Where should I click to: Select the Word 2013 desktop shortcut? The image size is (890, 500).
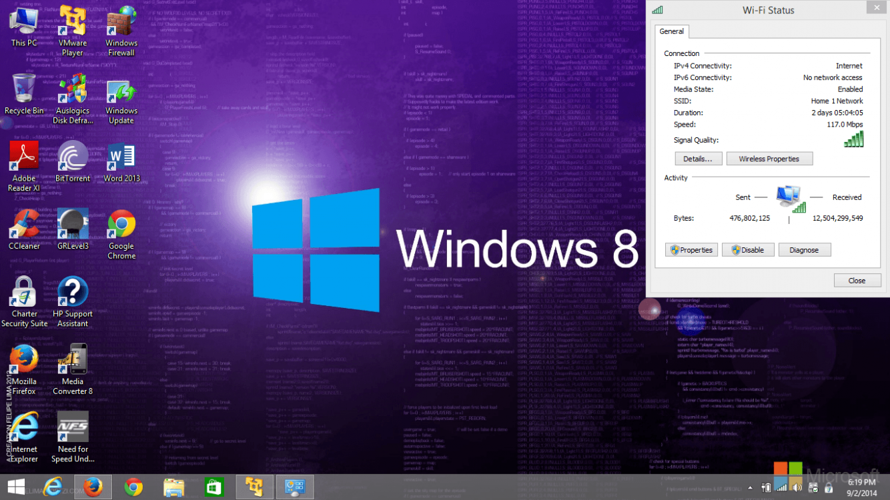(121, 162)
